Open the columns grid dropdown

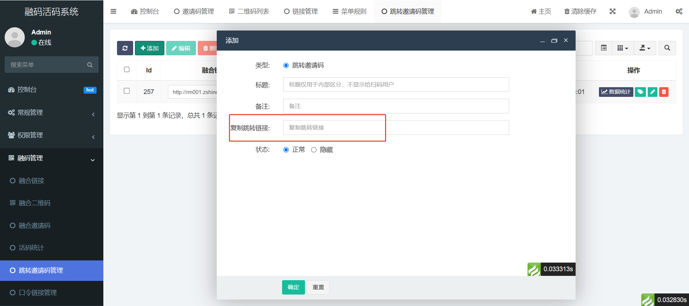tap(623, 48)
